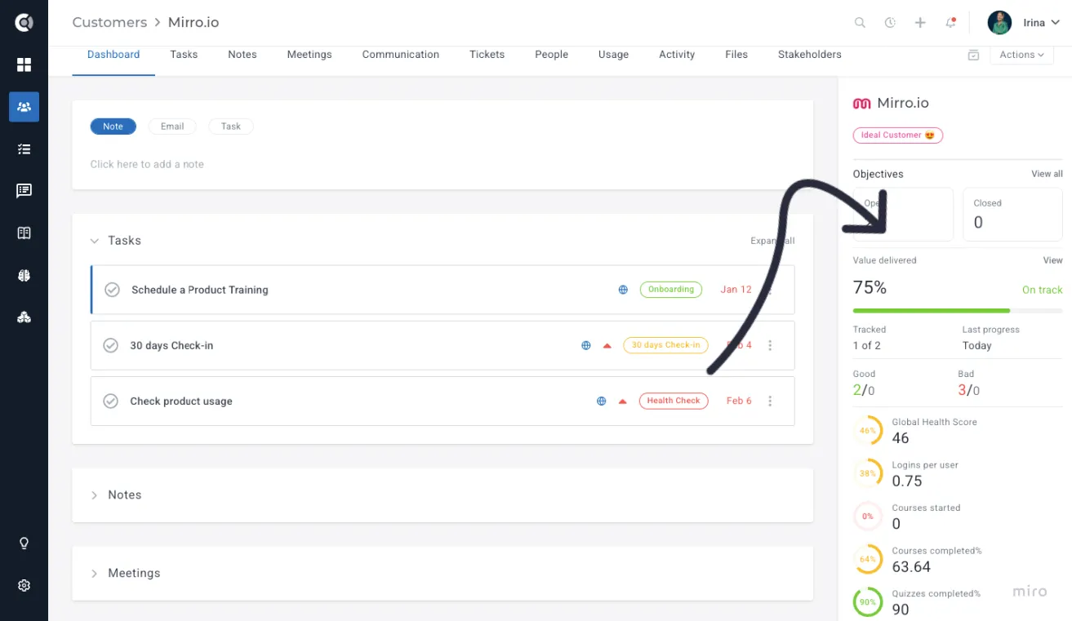Mark Check product usage task complete
Viewport: 1072px width, 621px height.
[x=111, y=401]
